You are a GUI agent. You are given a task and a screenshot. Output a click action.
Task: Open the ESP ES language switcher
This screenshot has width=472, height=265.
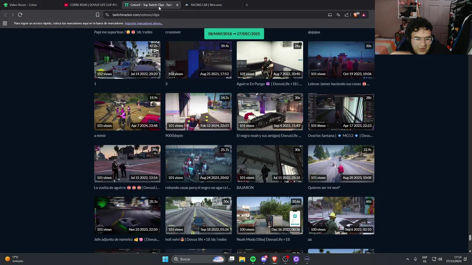425,259
